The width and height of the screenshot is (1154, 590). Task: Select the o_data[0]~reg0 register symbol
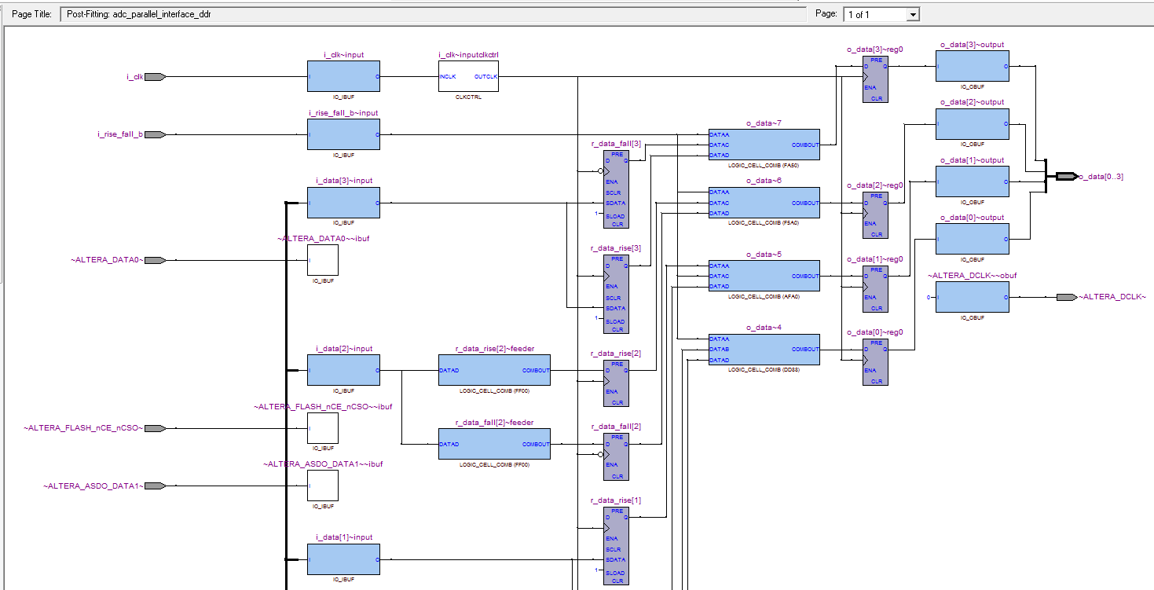pyautogui.click(x=875, y=362)
